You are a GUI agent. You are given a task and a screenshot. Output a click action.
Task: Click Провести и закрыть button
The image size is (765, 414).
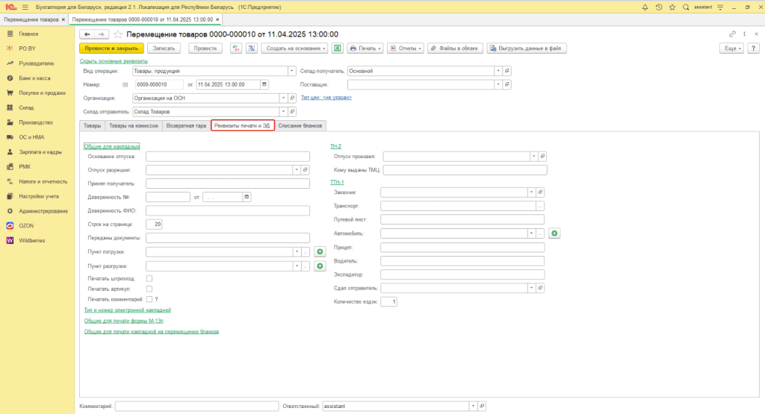point(111,48)
